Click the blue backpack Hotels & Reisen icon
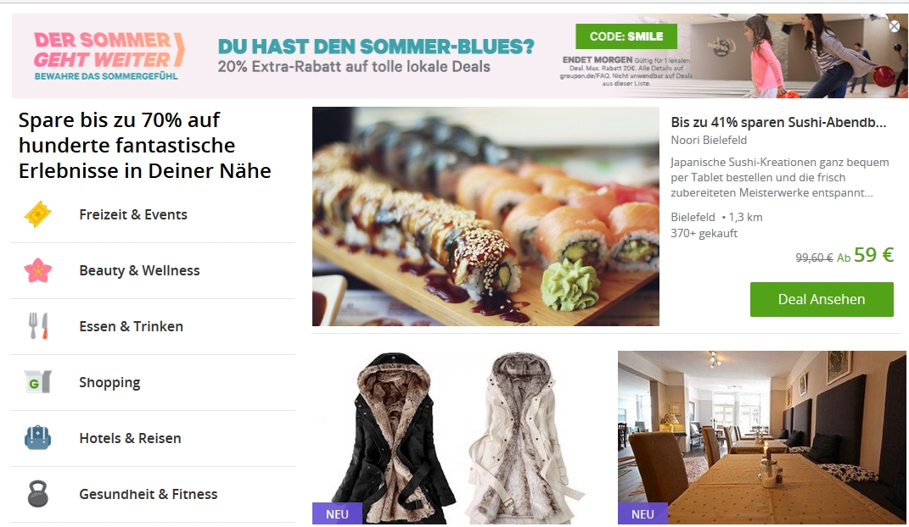This screenshot has width=909, height=527. point(37,438)
